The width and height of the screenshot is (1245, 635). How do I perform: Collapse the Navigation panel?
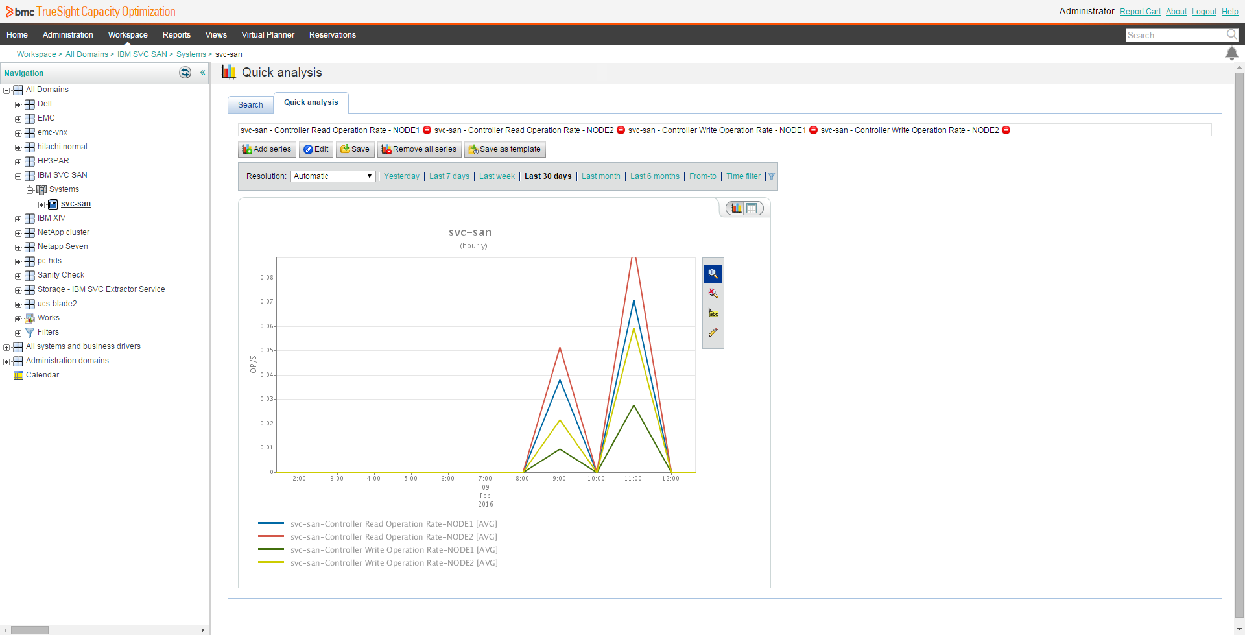click(203, 73)
